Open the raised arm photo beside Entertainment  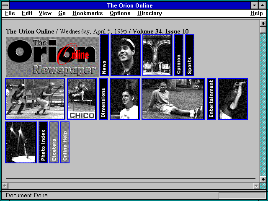click(x=233, y=99)
